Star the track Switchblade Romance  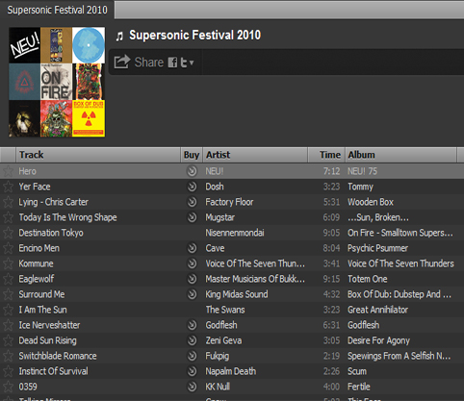point(8,356)
